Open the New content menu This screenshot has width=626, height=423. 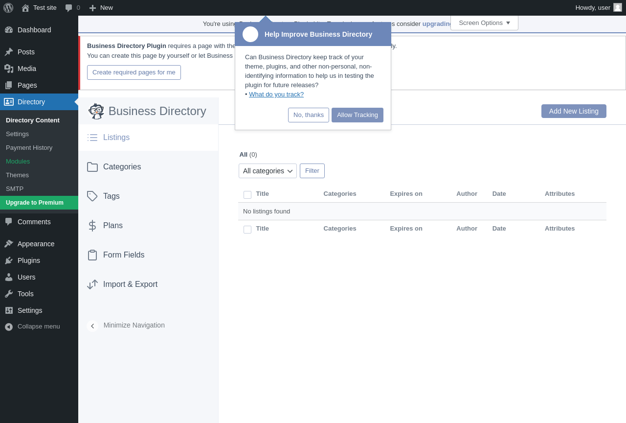coord(101,8)
